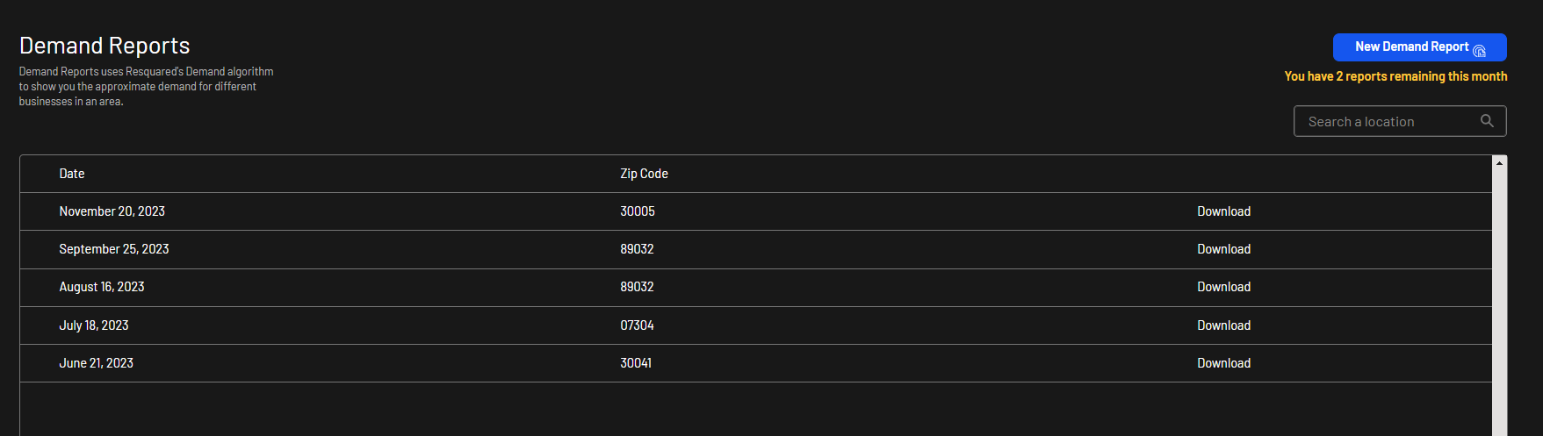Click the Demand Reports page heading
The width and height of the screenshot is (1543, 436).
[105, 46]
